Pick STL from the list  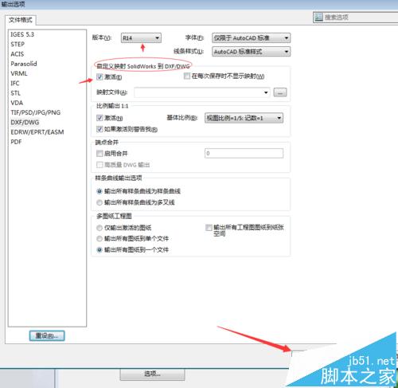tap(15, 93)
